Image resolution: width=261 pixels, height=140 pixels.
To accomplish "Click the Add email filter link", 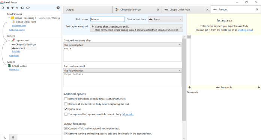I will 19,26.
